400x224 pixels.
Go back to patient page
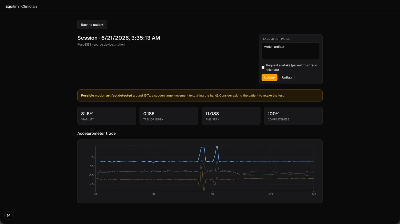(x=92, y=25)
